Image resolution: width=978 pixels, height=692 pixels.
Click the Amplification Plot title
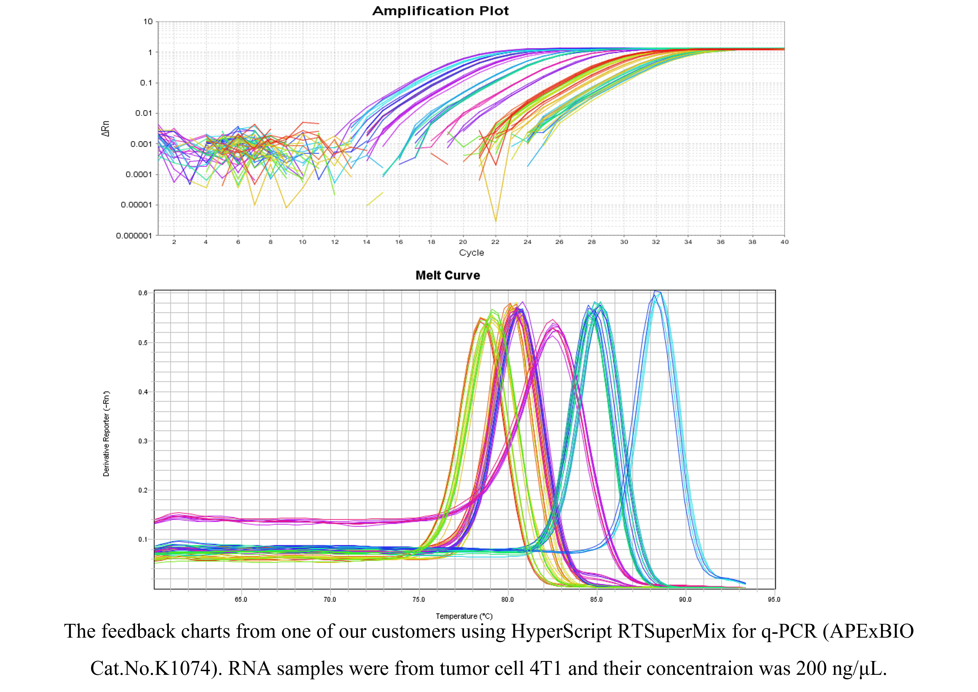coord(440,11)
